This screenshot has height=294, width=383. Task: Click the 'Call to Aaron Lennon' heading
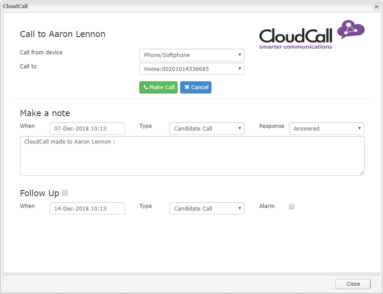[63, 34]
